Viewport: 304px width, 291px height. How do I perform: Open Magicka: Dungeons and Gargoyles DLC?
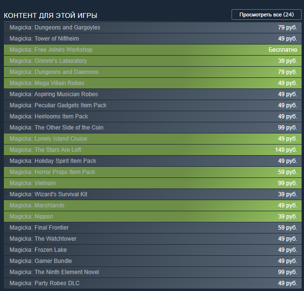153,28
